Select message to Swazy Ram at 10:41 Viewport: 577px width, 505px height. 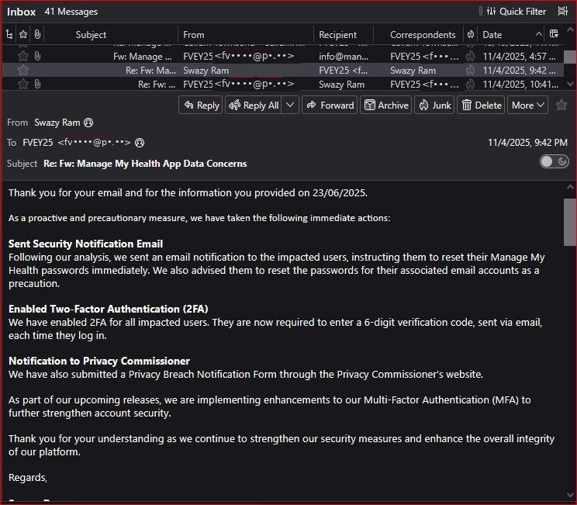pyautogui.click(x=282, y=84)
